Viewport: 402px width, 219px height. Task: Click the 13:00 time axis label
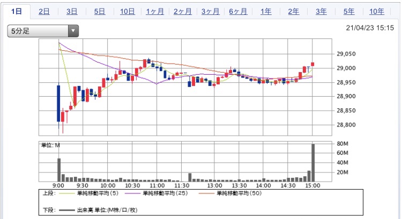pyautogui.click(x=214, y=185)
